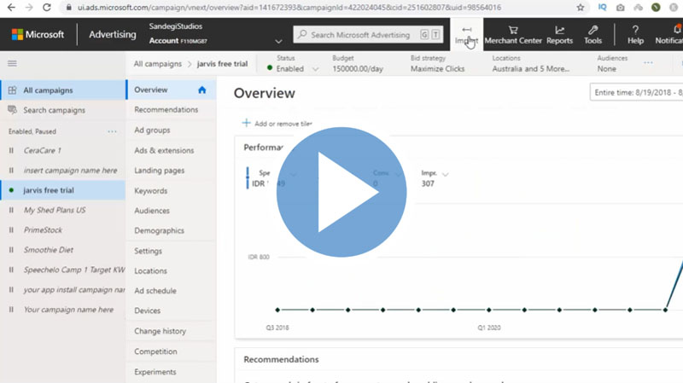Open the Devices tab
Viewport: 683px width, 383px height.
click(x=147, y=310)
